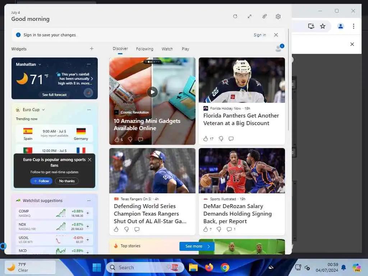The image size is (368, 276).
Task: Like the Florida Panthers article
Action: 206,139
